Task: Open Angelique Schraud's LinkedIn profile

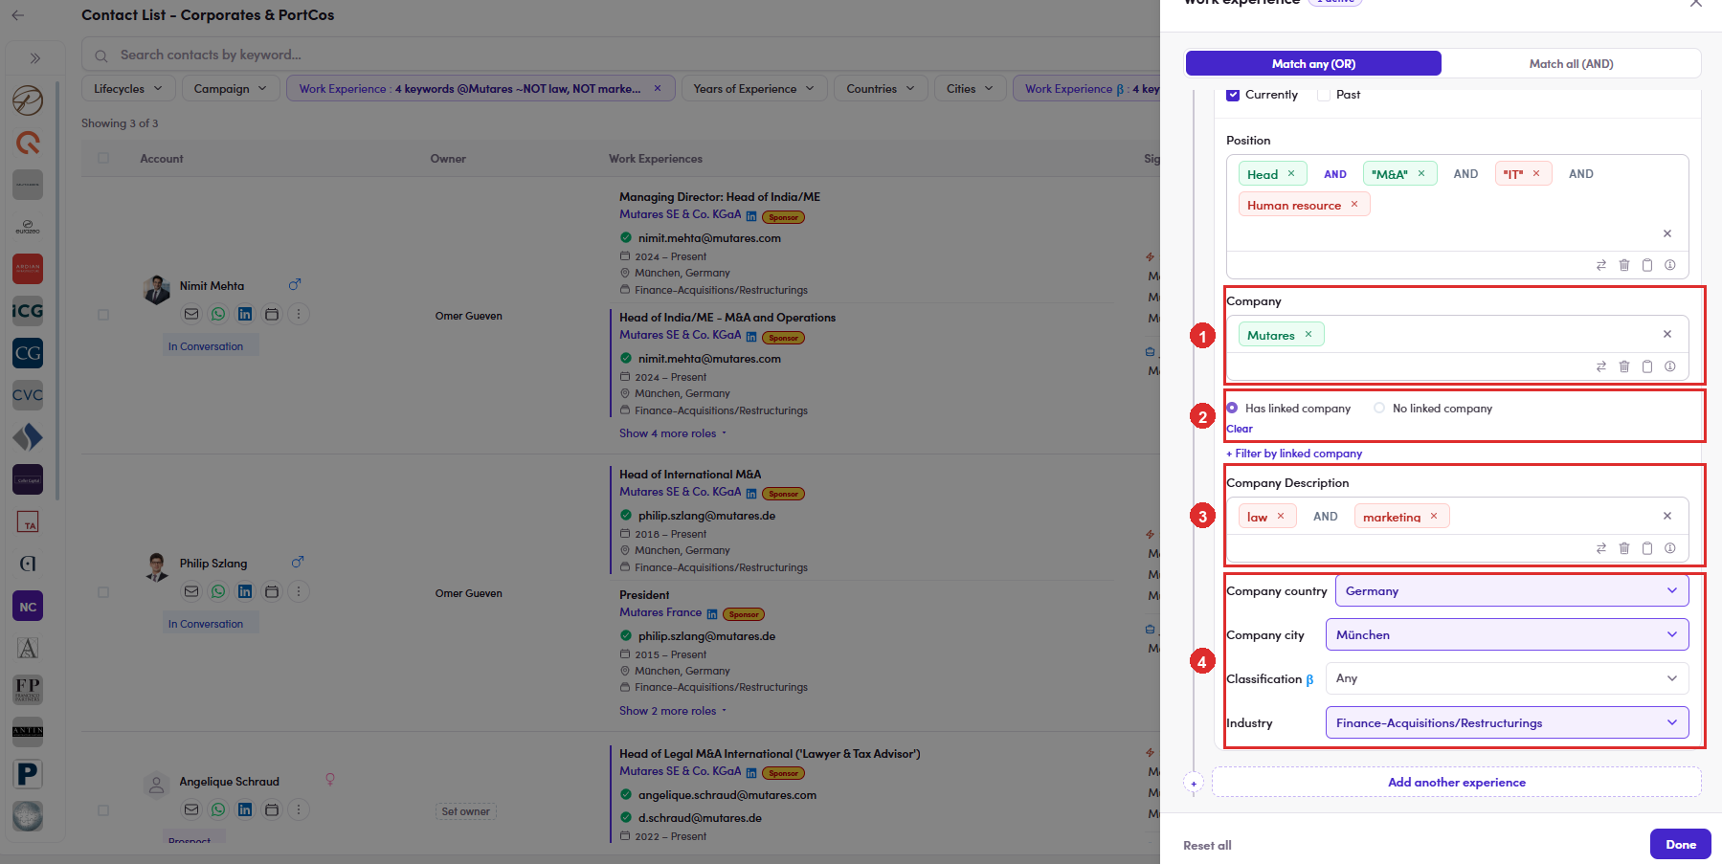Action: 245,809
